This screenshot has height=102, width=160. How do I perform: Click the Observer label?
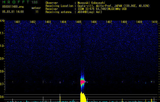pos(52,3)
